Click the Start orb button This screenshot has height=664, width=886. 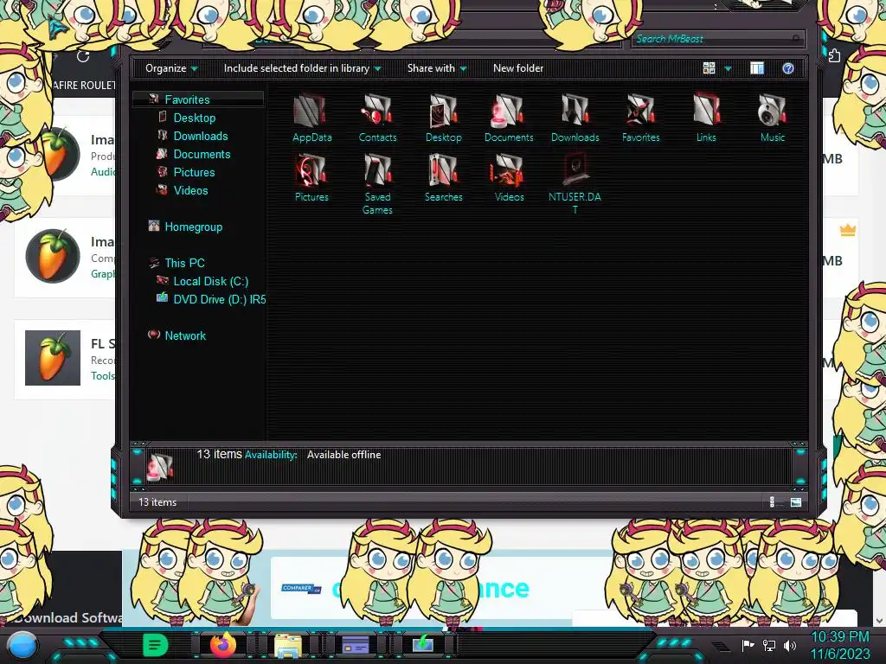pos(23,645)
